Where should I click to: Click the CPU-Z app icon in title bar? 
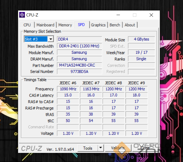point(22,15)
